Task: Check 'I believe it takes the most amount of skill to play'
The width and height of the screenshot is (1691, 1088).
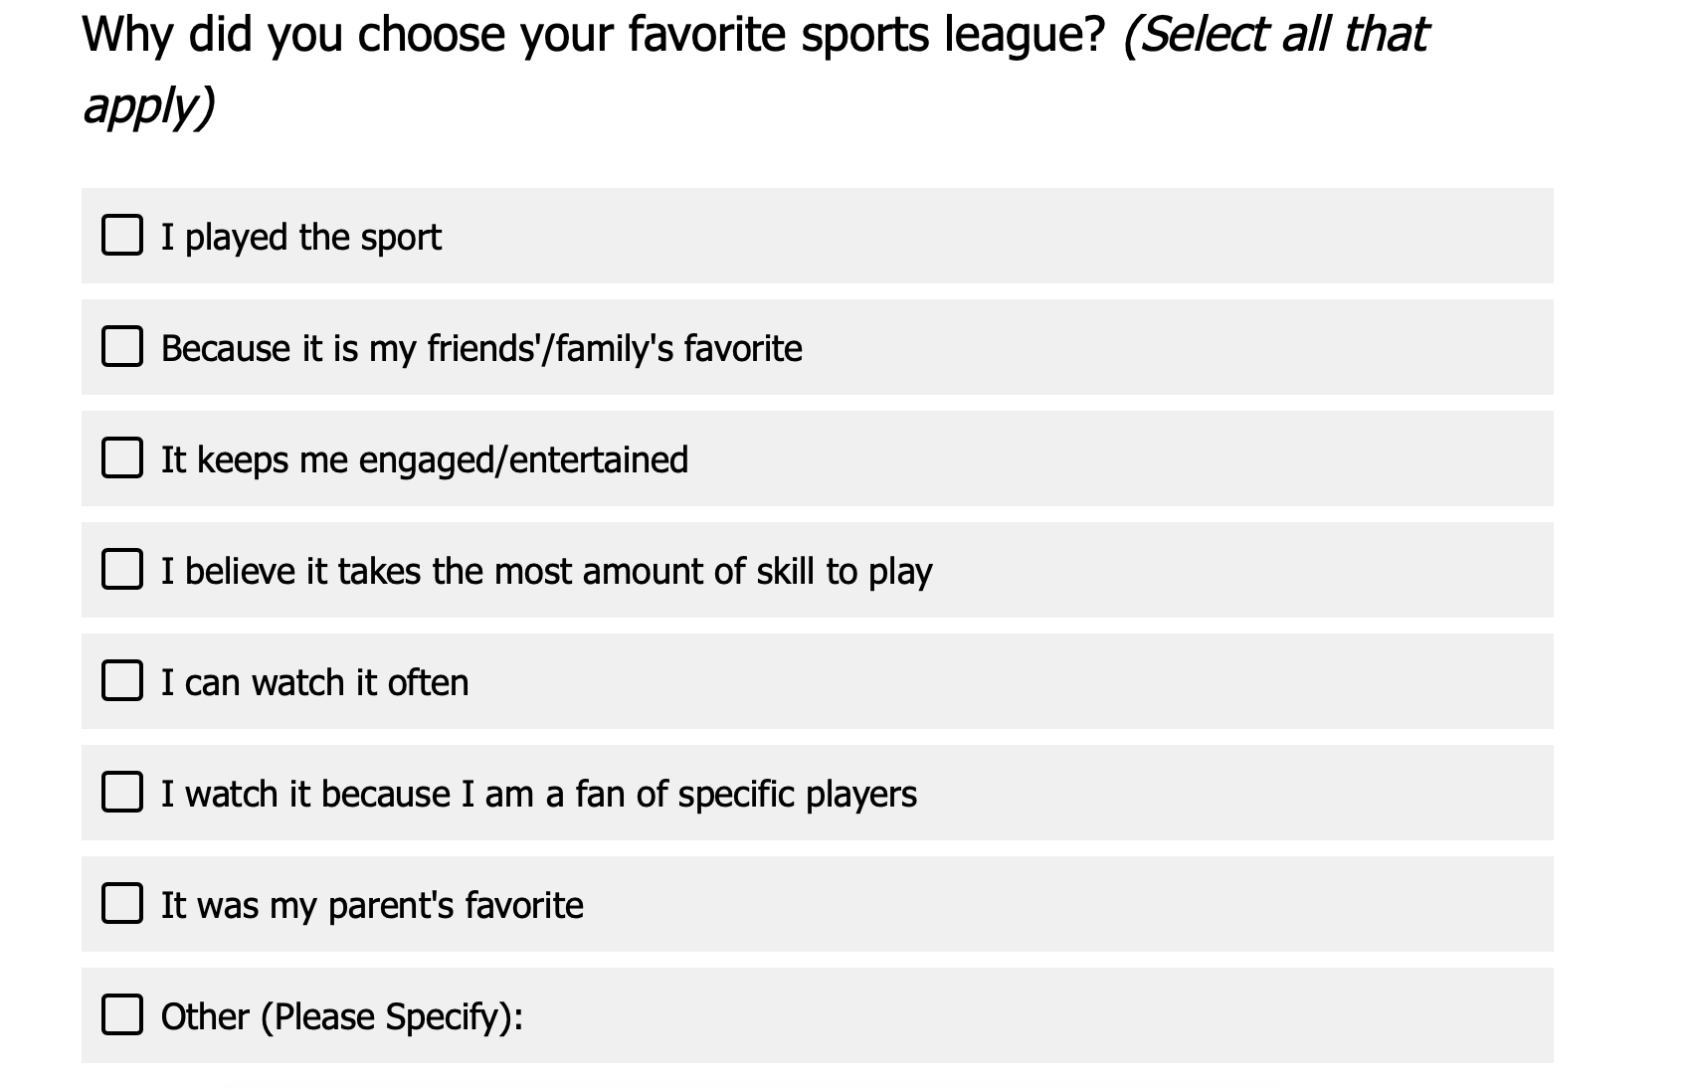Action: (121, 571)
